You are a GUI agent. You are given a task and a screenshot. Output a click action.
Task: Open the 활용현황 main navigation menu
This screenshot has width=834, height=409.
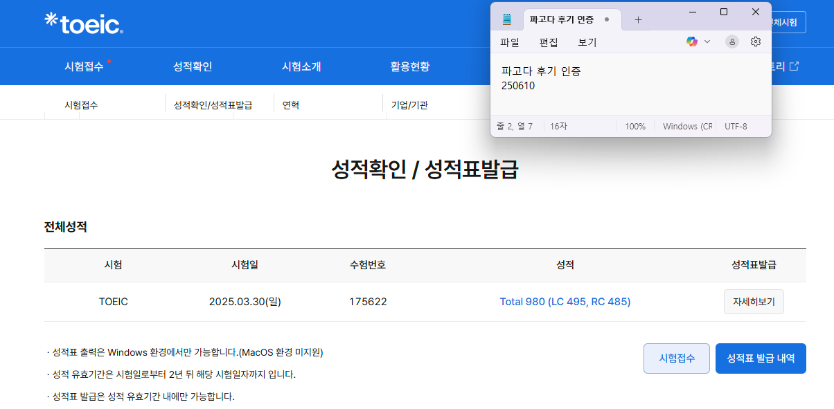[x=410, y=66]
